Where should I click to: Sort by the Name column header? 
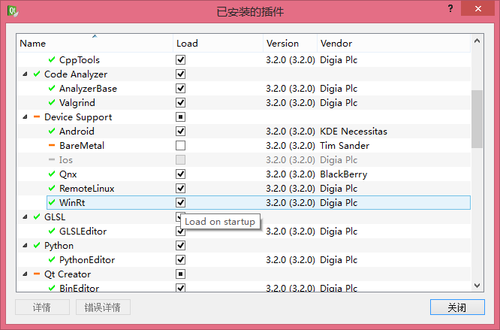pos(95,43)
